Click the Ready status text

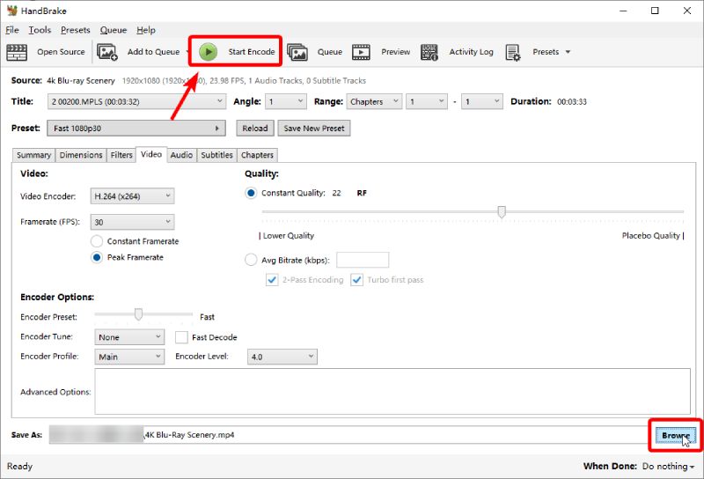click(19, 467)
